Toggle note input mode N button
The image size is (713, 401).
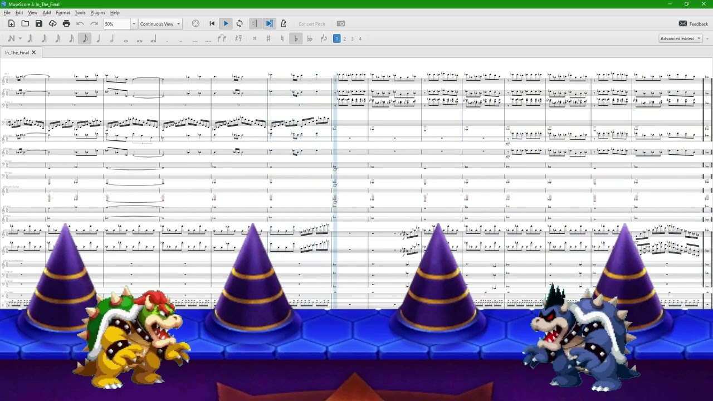point(11,38)
